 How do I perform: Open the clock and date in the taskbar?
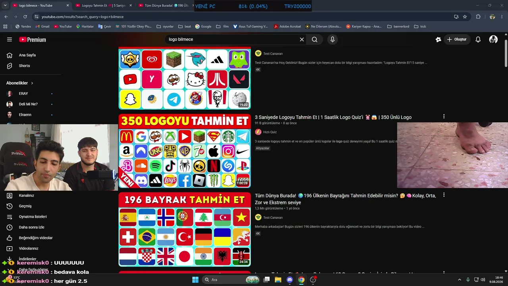496,280
